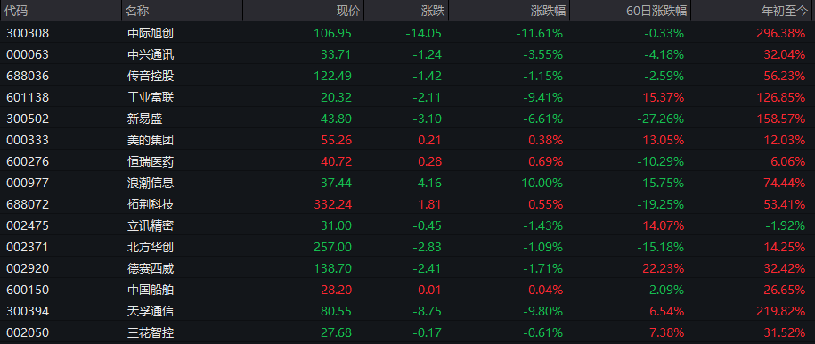Image resolution: width=815 pixels, height=344 pixels.
Task: Select the price 27.68 of 三花智控
Action: 337,332
